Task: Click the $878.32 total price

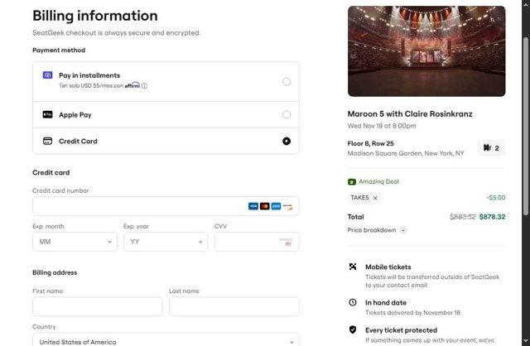Action: (492, 217)
